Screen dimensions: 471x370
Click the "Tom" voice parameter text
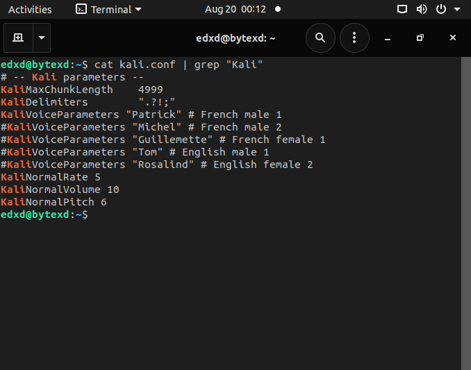pyautogui.click(x=147, y=152)
